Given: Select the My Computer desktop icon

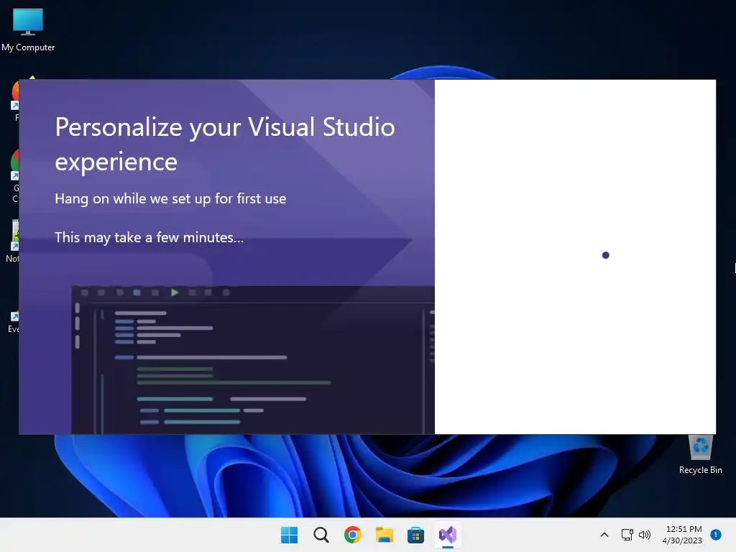Looking at the screenshot, I should (28, 30).
